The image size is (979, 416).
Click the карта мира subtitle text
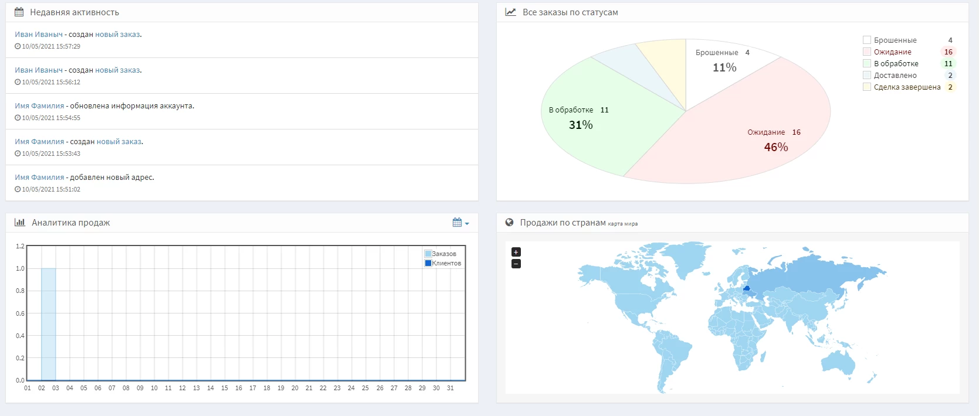point(623,224)
